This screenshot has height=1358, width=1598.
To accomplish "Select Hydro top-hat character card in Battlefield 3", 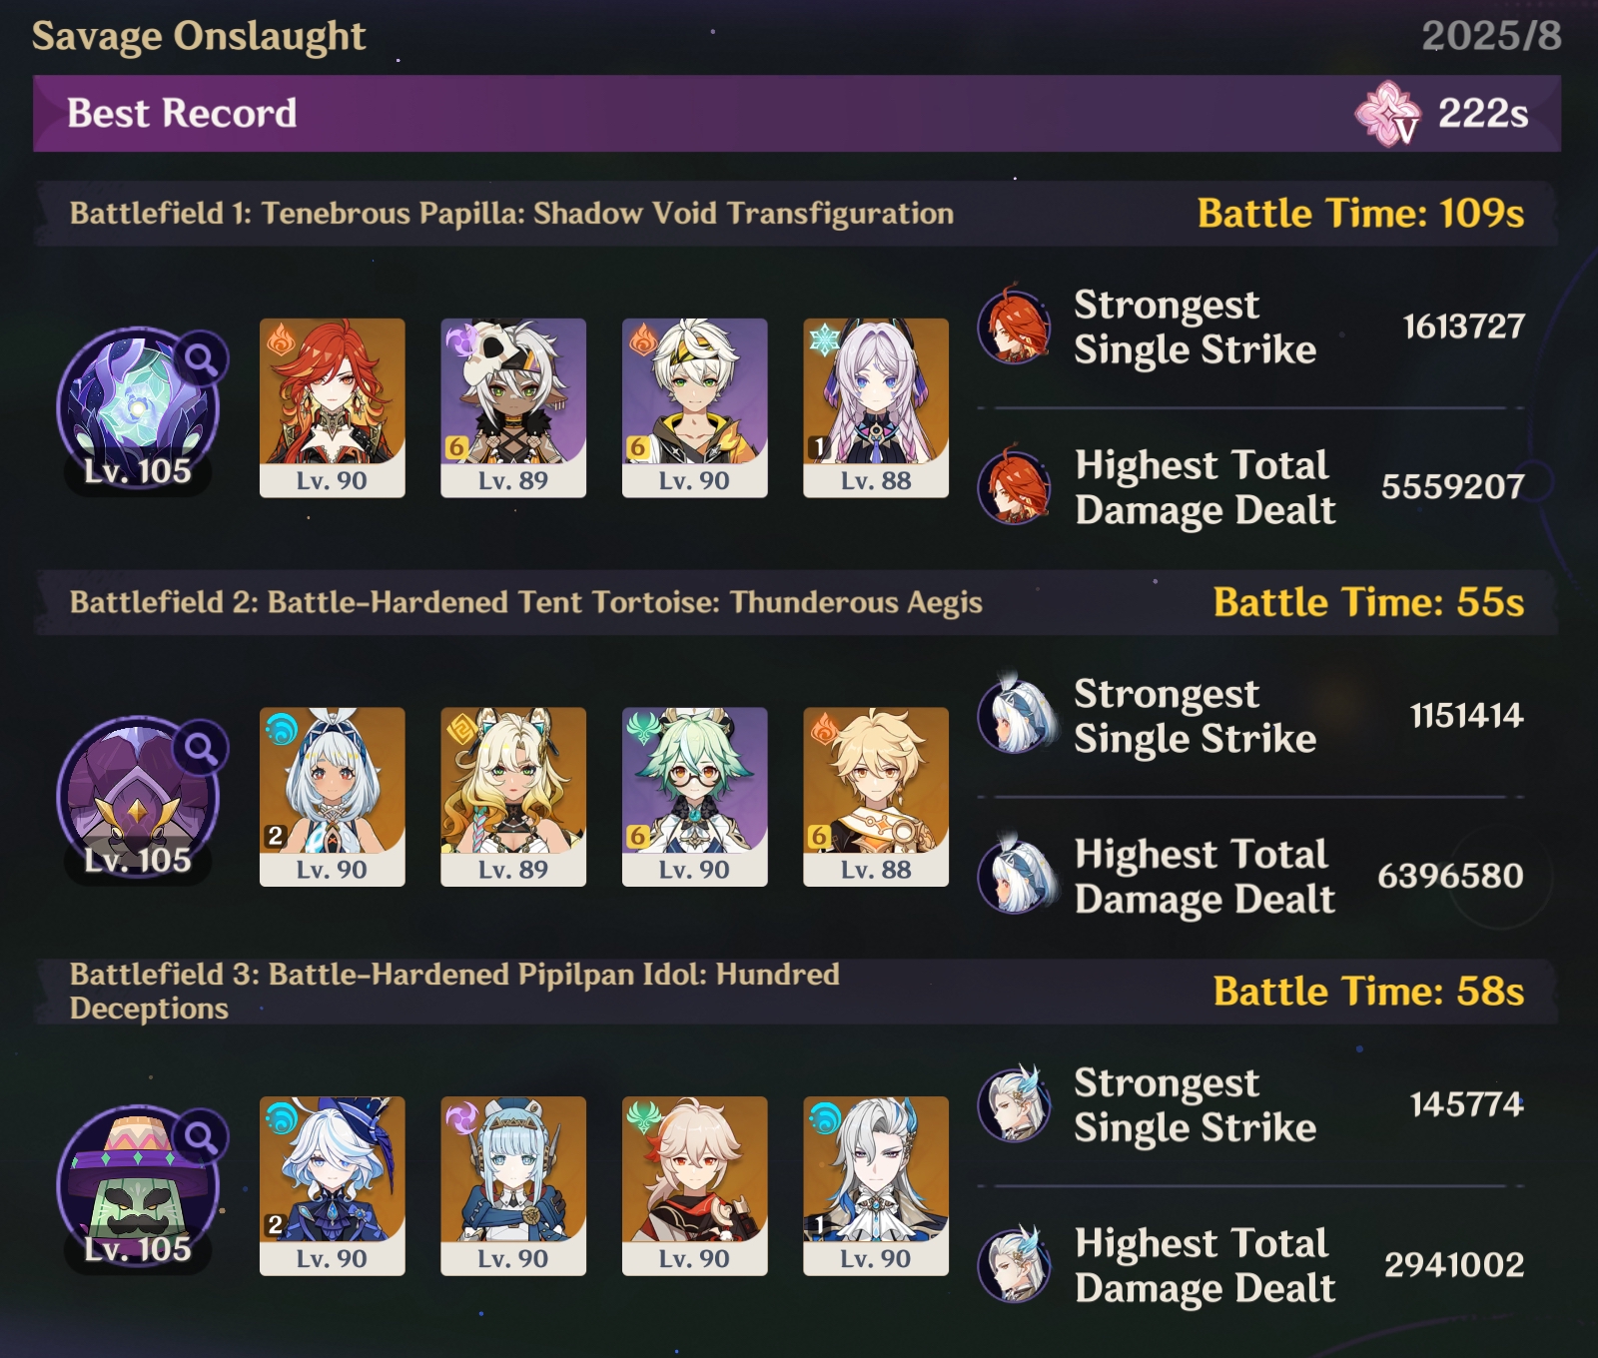I will tap(333, 1186).
